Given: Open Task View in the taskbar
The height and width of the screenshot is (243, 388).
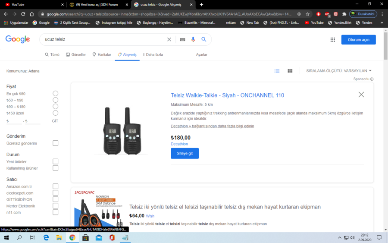Looking at the screenshot, I should [x=32, y=238].
